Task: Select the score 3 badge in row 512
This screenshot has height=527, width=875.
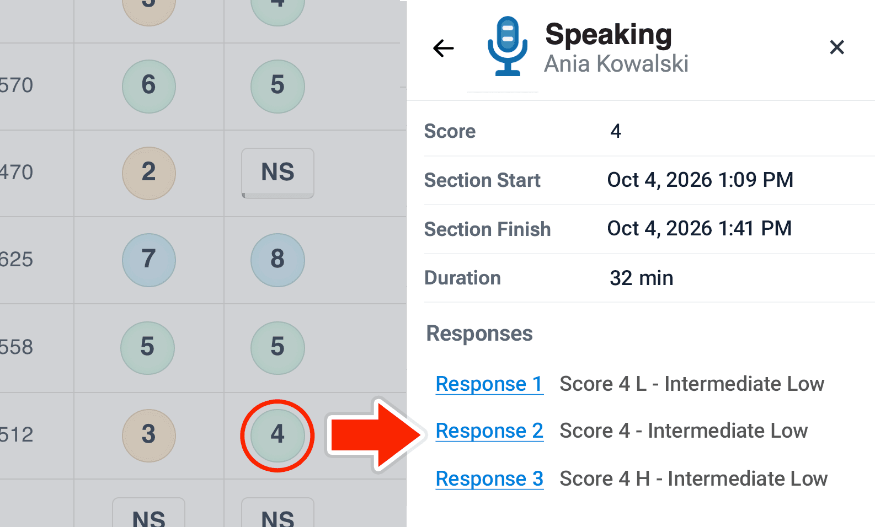Action: (x=149, y=435)
